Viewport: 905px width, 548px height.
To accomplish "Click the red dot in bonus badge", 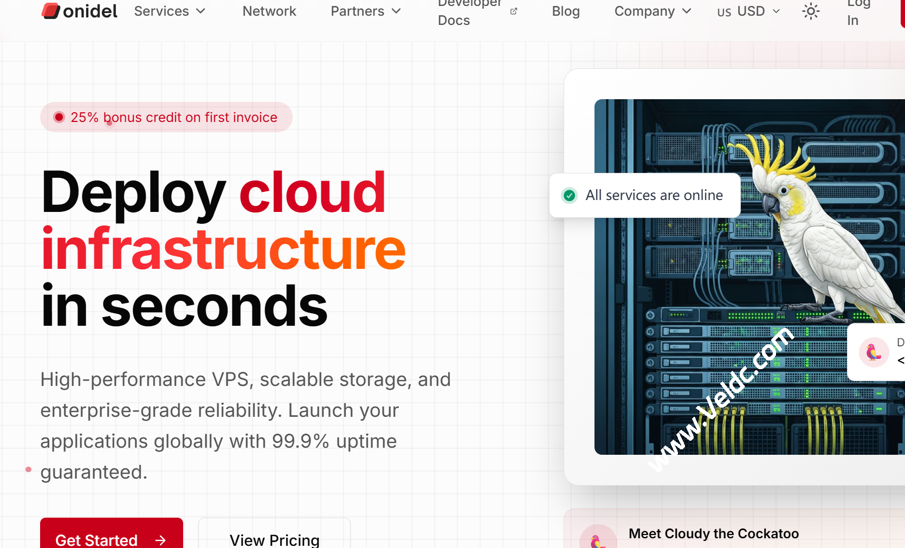I will [x=59, y=117].
